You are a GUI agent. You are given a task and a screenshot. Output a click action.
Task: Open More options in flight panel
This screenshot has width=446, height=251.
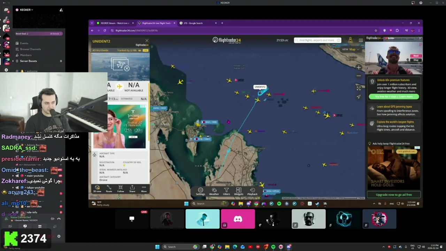click(x=144, y=189)
